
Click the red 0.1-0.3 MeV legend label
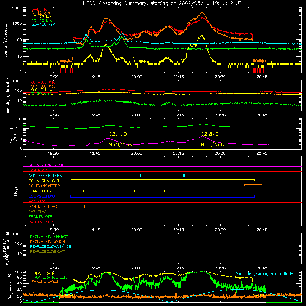click(44, 82)
